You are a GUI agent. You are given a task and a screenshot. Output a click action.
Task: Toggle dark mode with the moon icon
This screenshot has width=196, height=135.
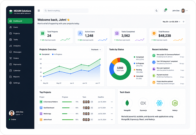click(157, 10)
